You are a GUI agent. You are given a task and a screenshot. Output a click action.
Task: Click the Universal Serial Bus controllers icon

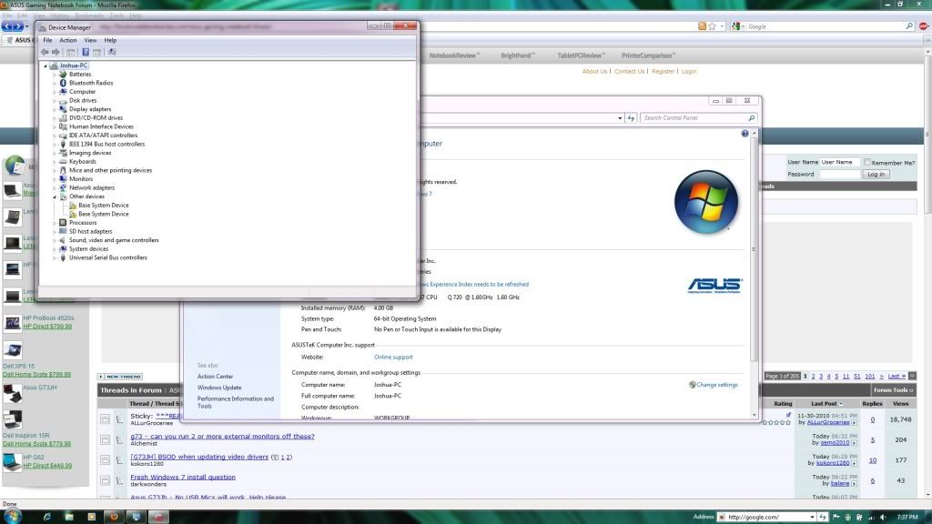pos(63,257)
